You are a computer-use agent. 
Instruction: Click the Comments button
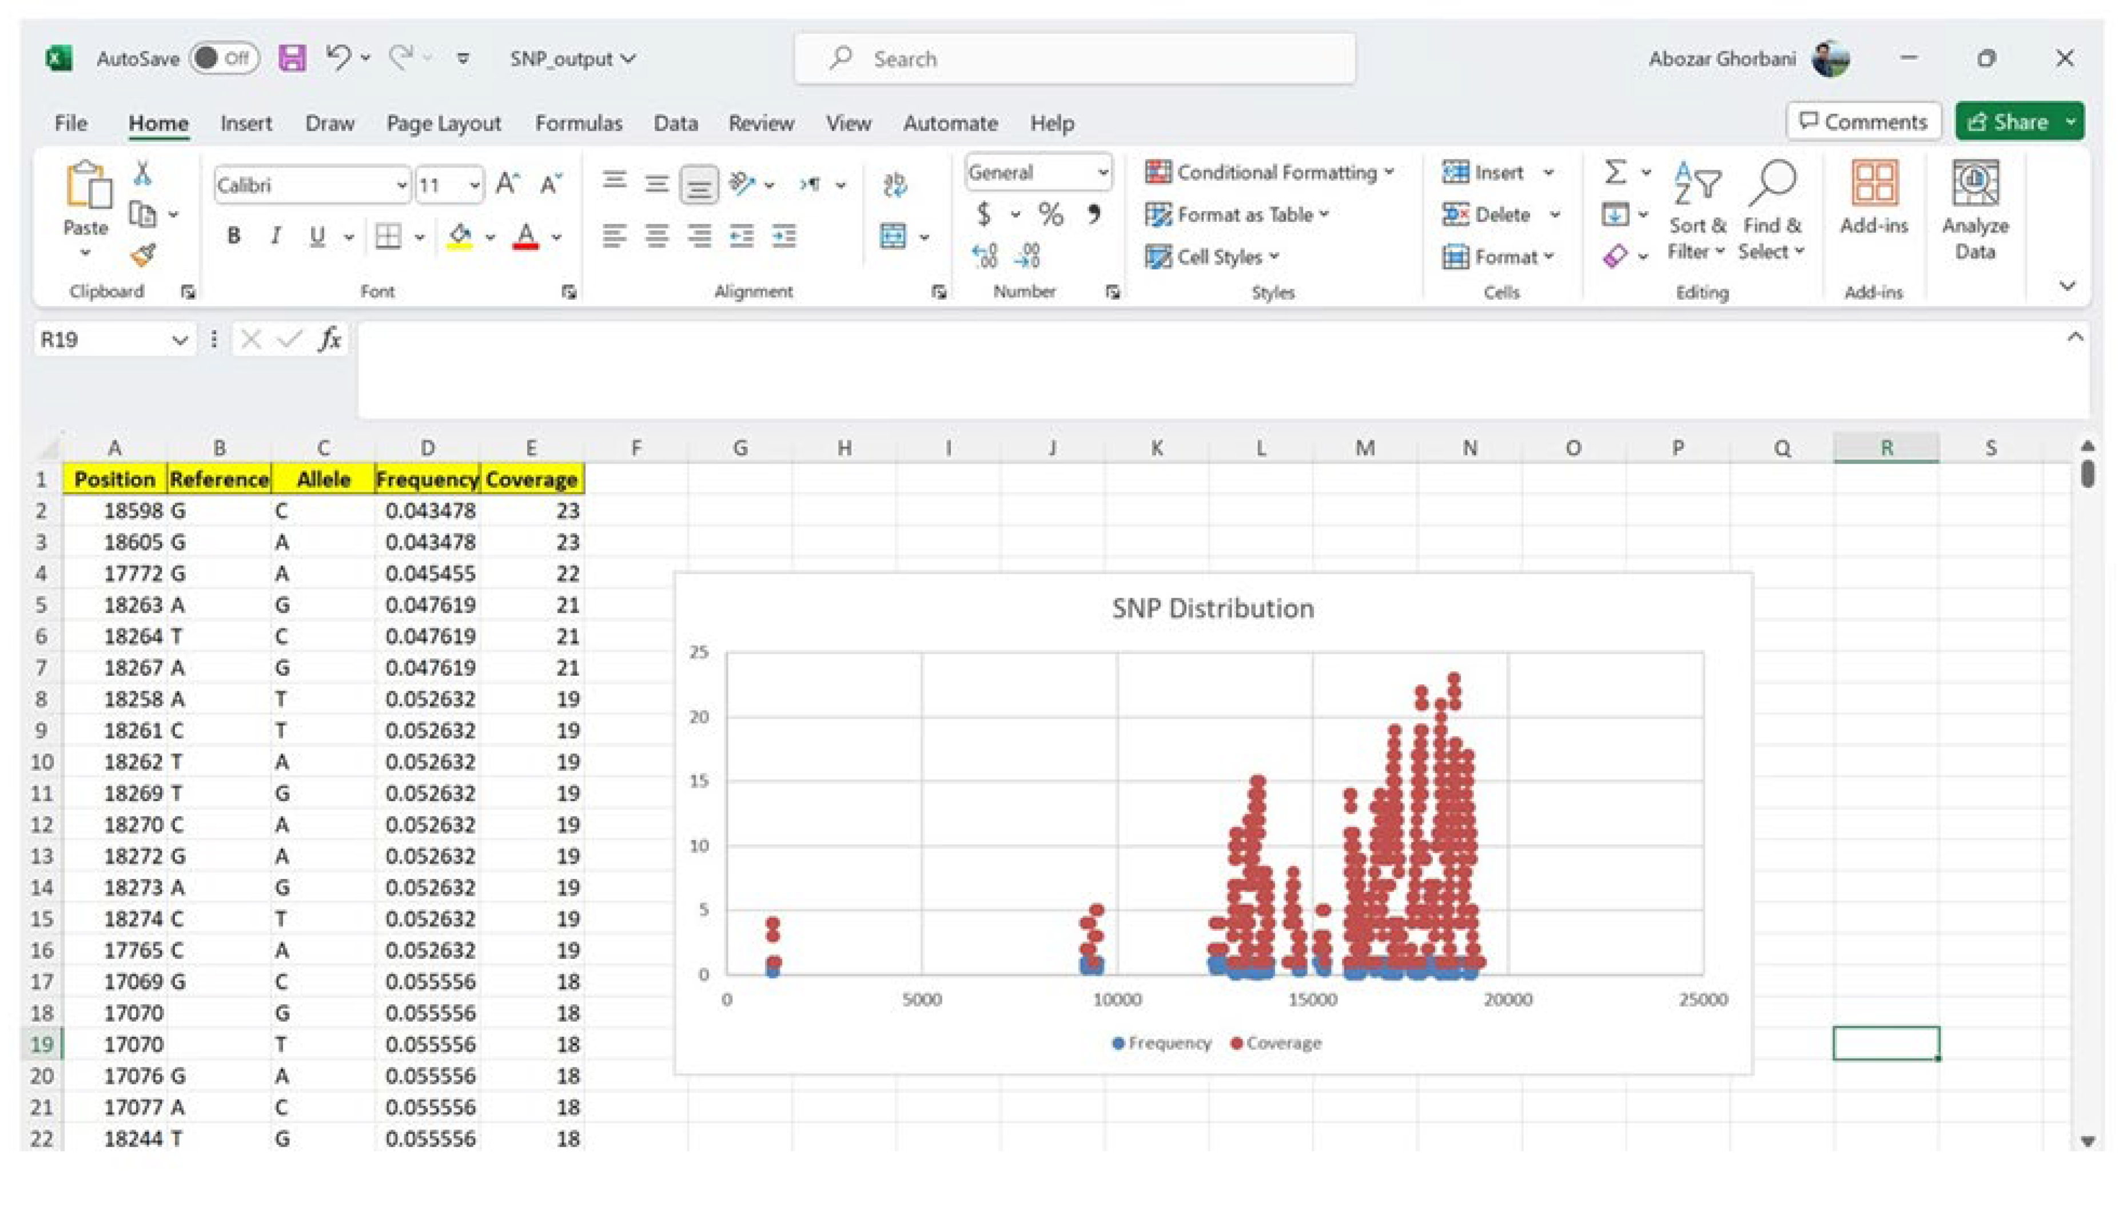[1863, 122]
